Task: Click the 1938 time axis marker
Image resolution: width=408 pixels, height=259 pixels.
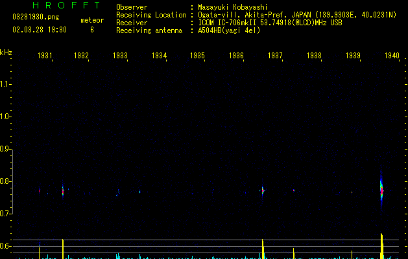Action: point(314,56)
